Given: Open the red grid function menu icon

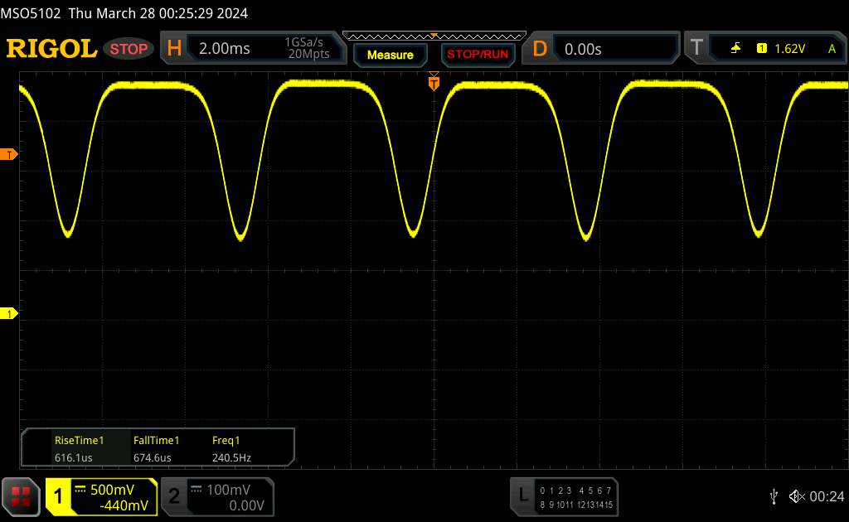Looking at the screenshot, I should point(21,496).
